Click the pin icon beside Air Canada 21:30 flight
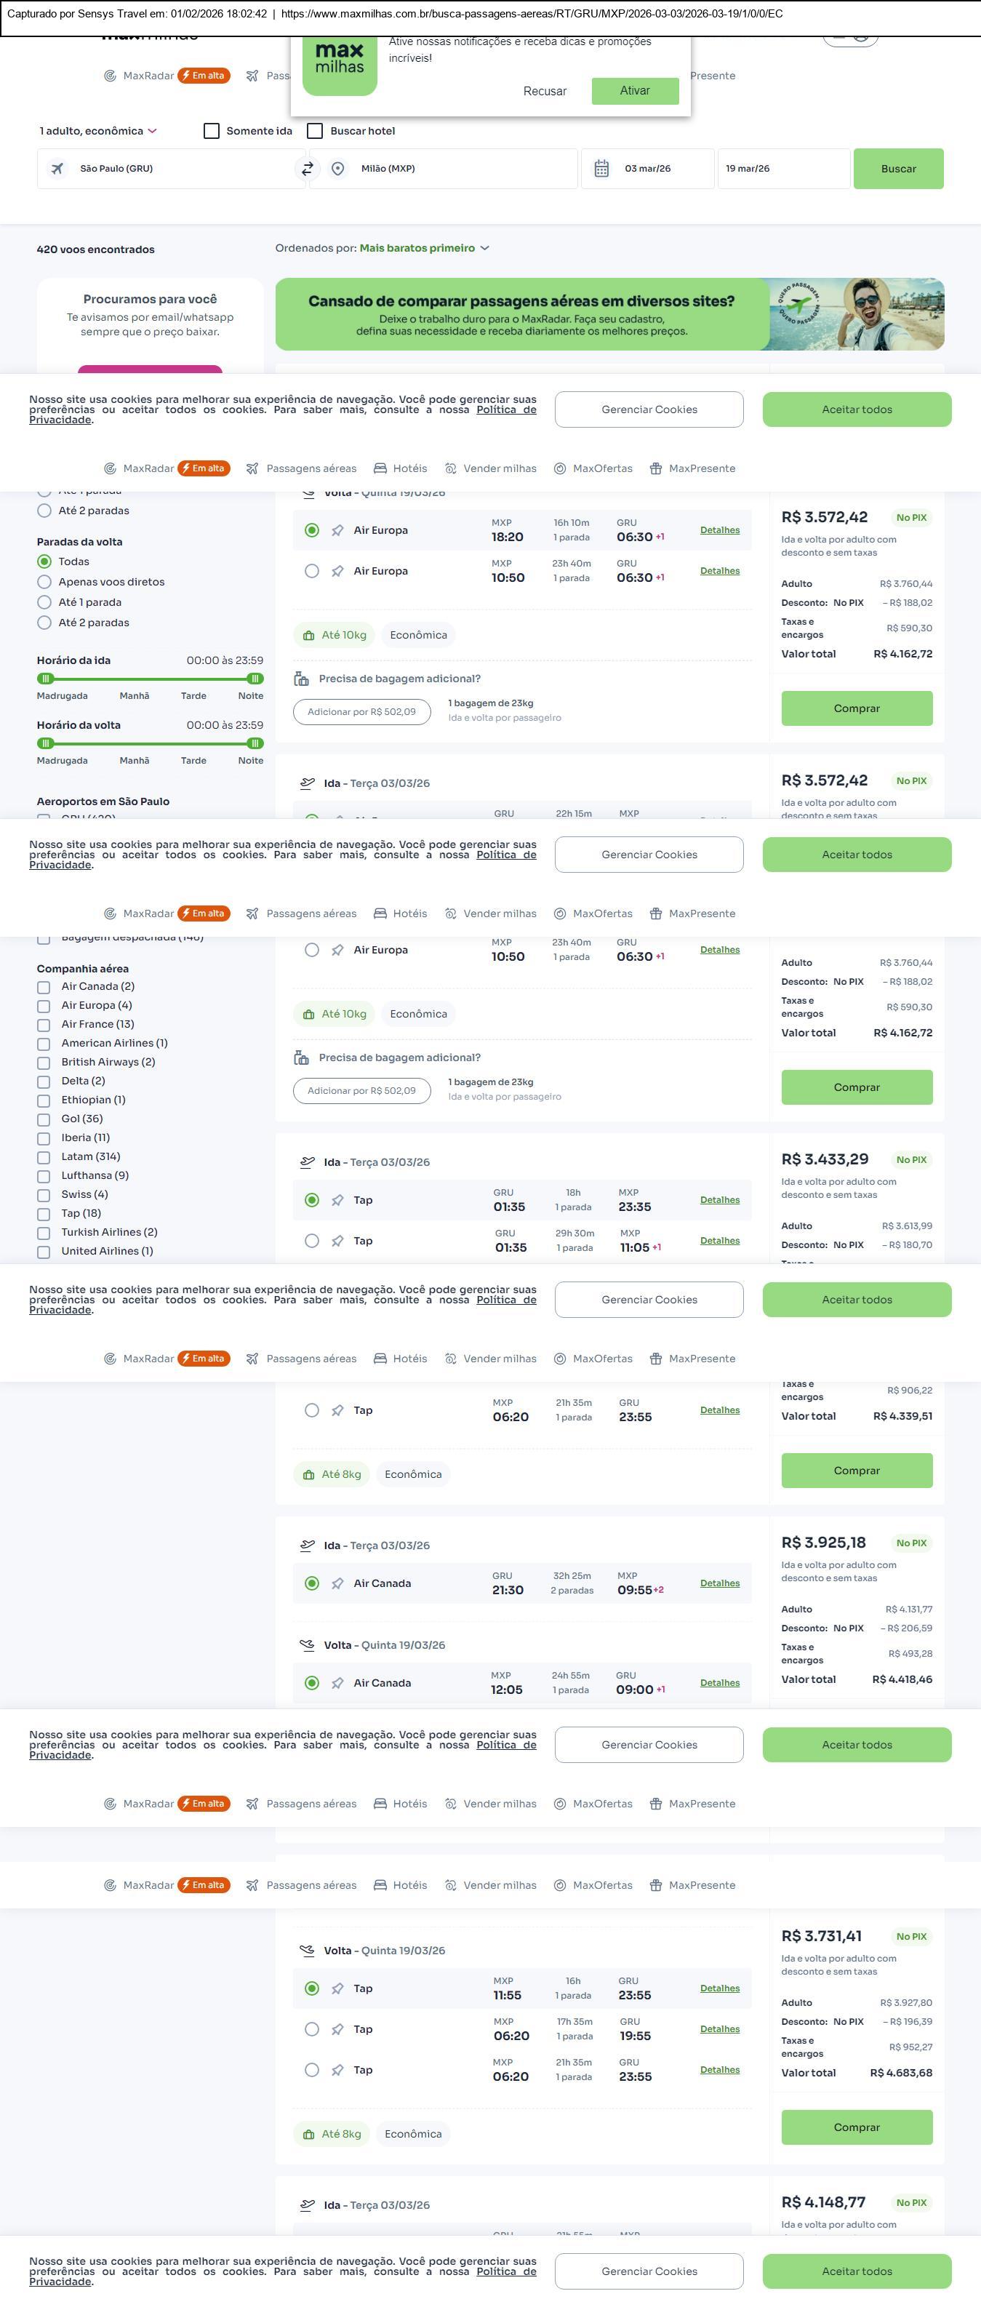The image size is (981, 2307). point(337,1583)
